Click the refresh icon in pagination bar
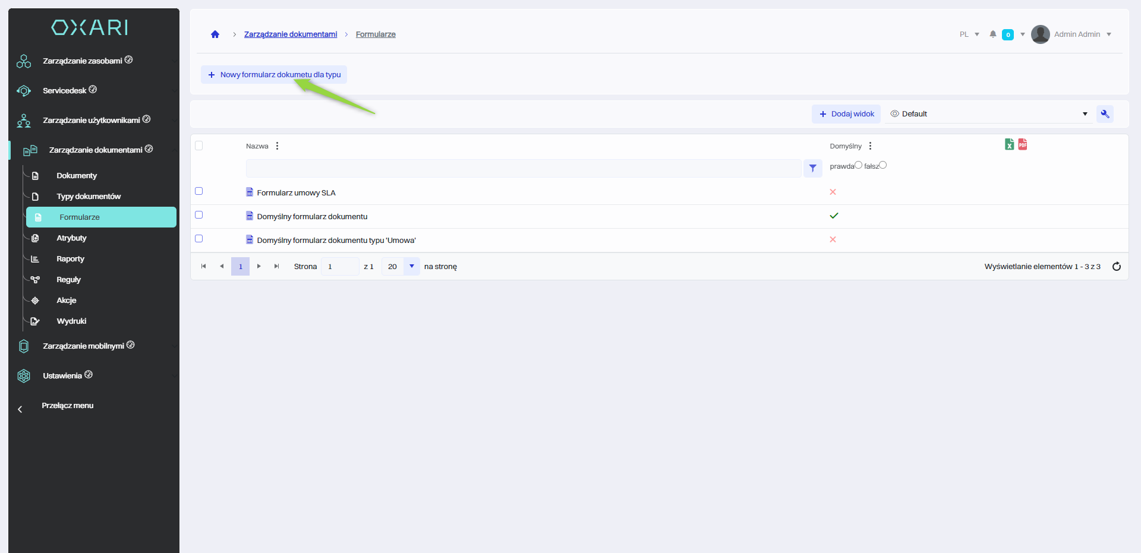 [1116, 267]
